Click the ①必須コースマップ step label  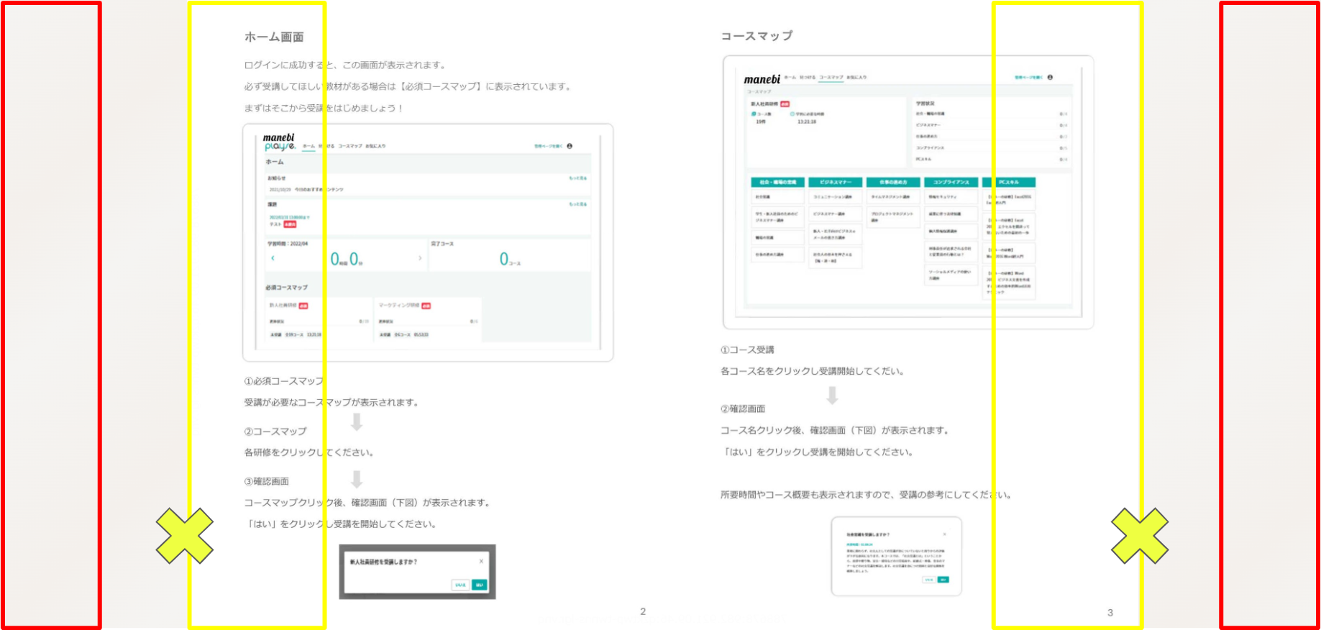(283, 381)
